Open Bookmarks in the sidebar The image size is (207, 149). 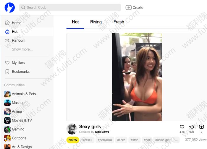(20, 72)
